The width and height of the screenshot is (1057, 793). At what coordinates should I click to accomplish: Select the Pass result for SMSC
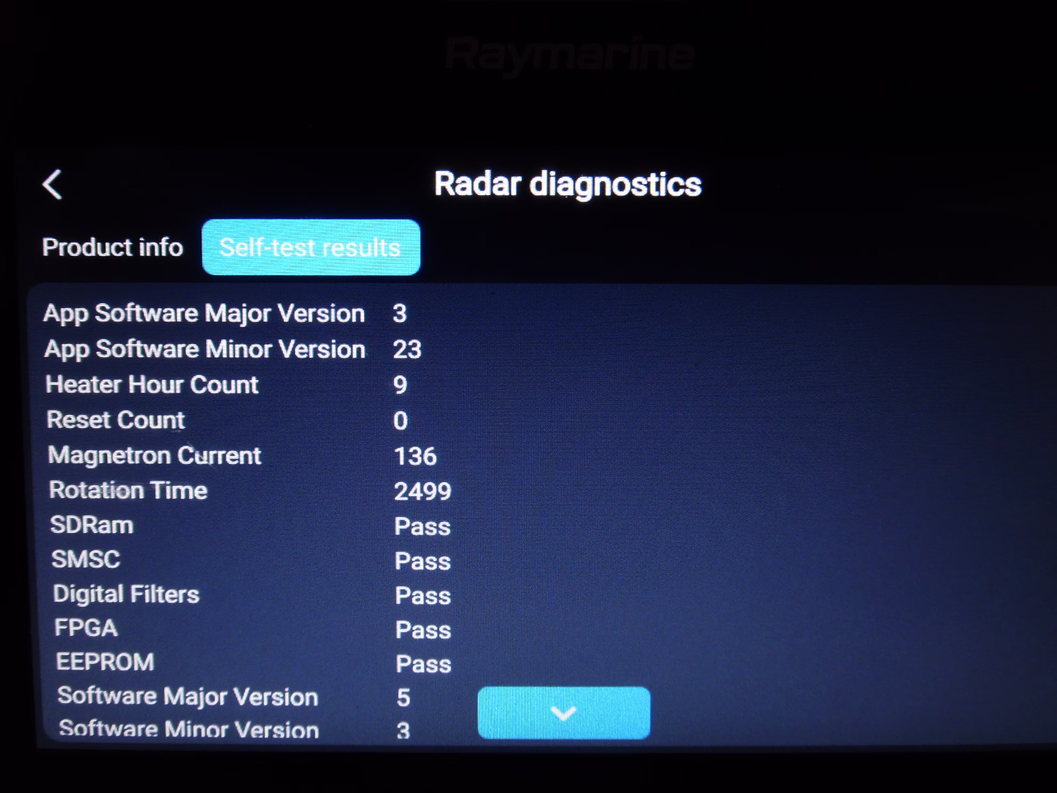pos(423,561)
